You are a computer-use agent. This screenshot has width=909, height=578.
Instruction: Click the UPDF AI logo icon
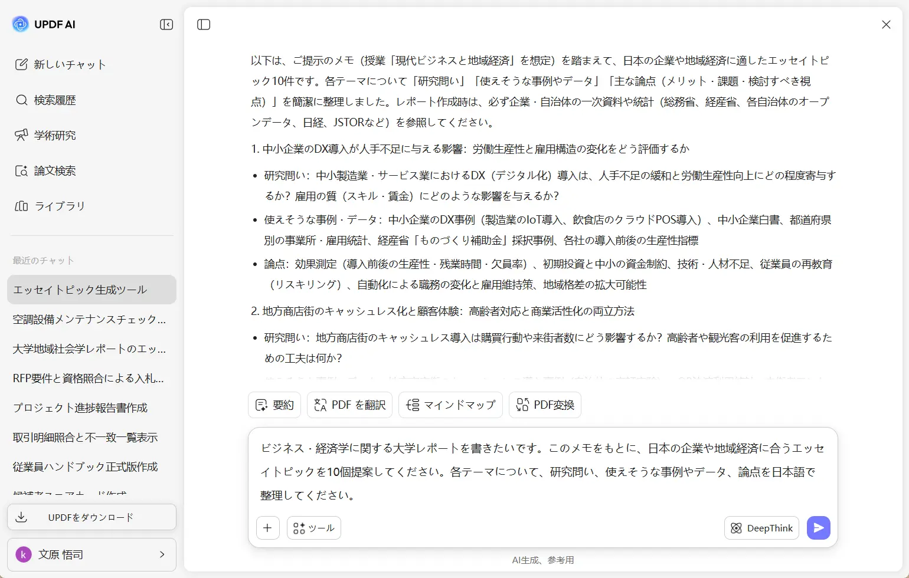tap(21, 24)
